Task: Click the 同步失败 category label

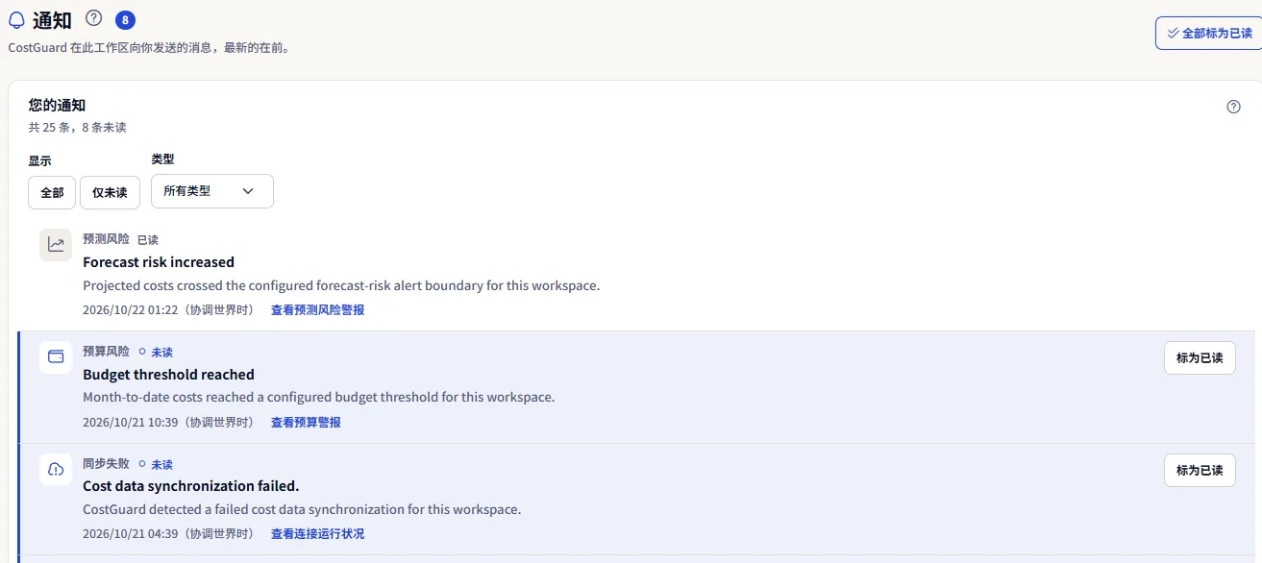Action: click(106, 464)
